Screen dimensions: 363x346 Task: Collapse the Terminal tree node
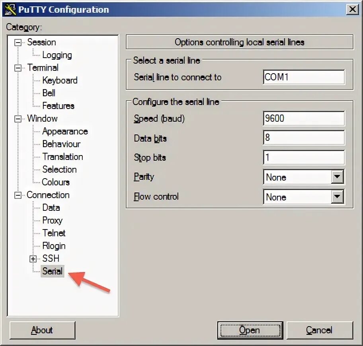point(18,68)
